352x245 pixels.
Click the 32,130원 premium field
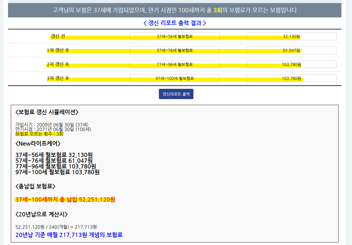[x=291, y=36]
